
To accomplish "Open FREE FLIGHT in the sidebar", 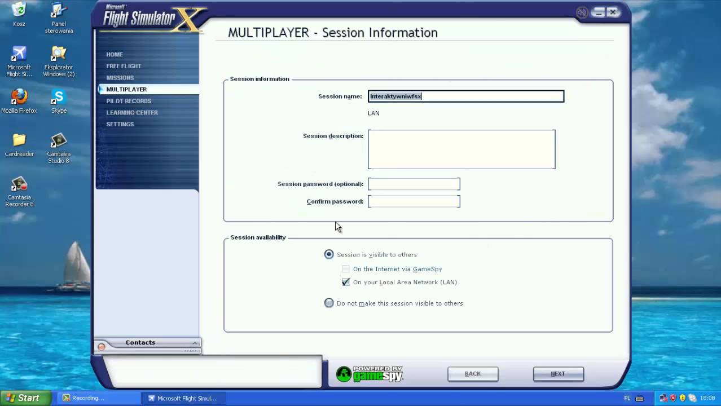I will coord(124,66).
